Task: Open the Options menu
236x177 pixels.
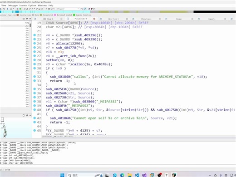Action: [x=32, y=5]
